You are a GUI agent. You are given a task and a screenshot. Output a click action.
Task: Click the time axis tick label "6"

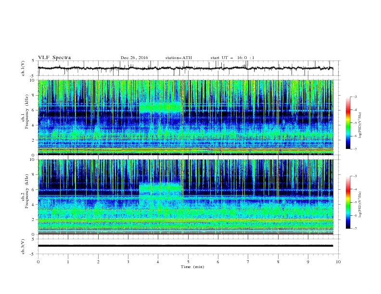[218, 262]
